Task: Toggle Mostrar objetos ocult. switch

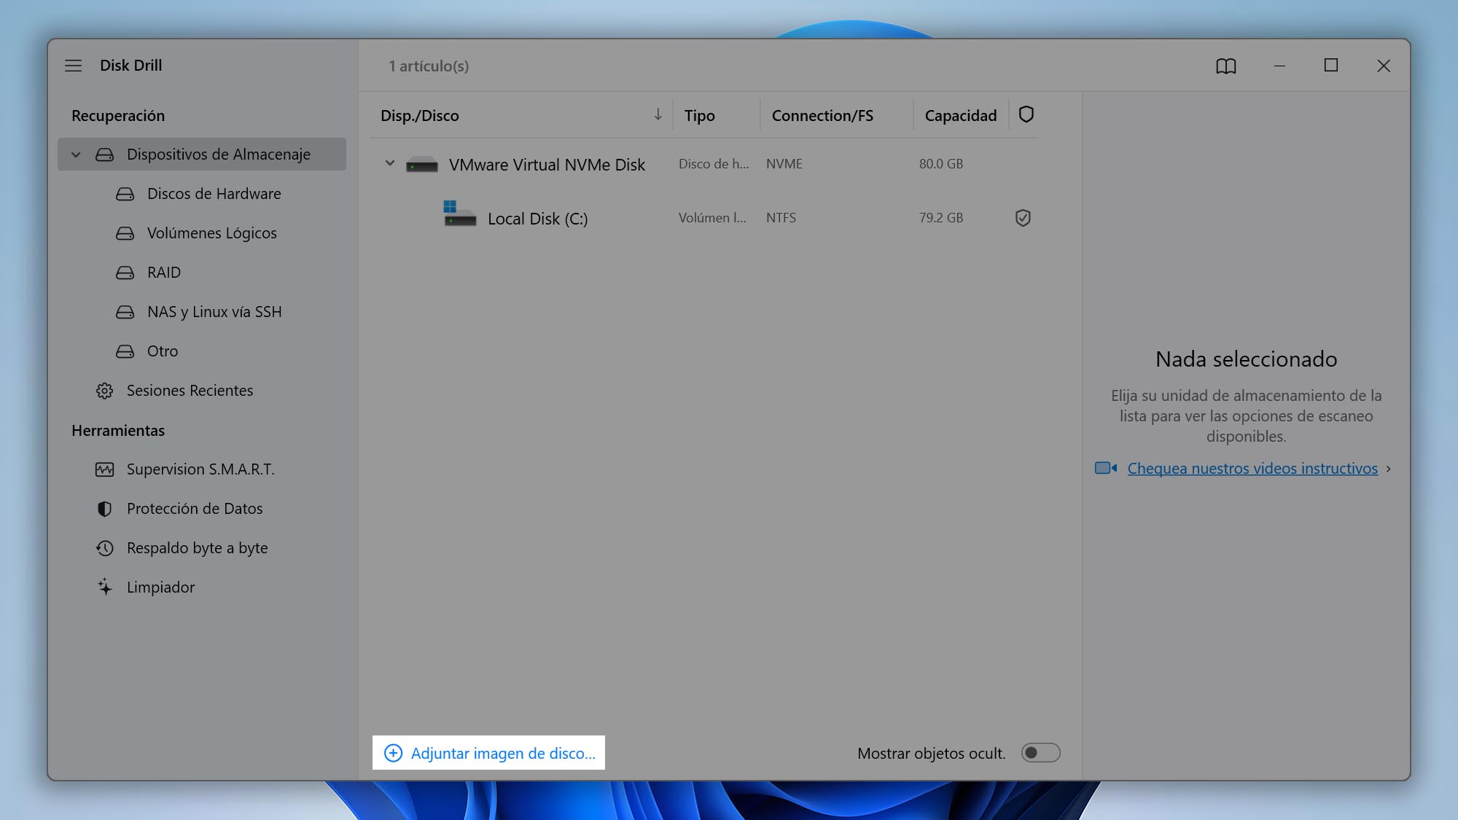Action: (x=1040, y=753)
